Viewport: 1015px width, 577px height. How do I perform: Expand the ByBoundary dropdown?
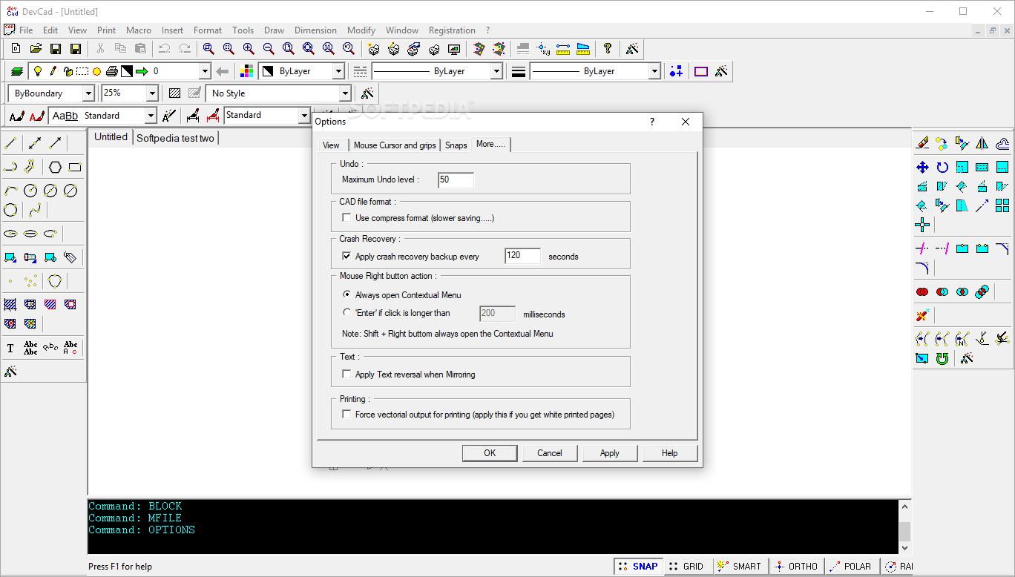tap(88, 93)
